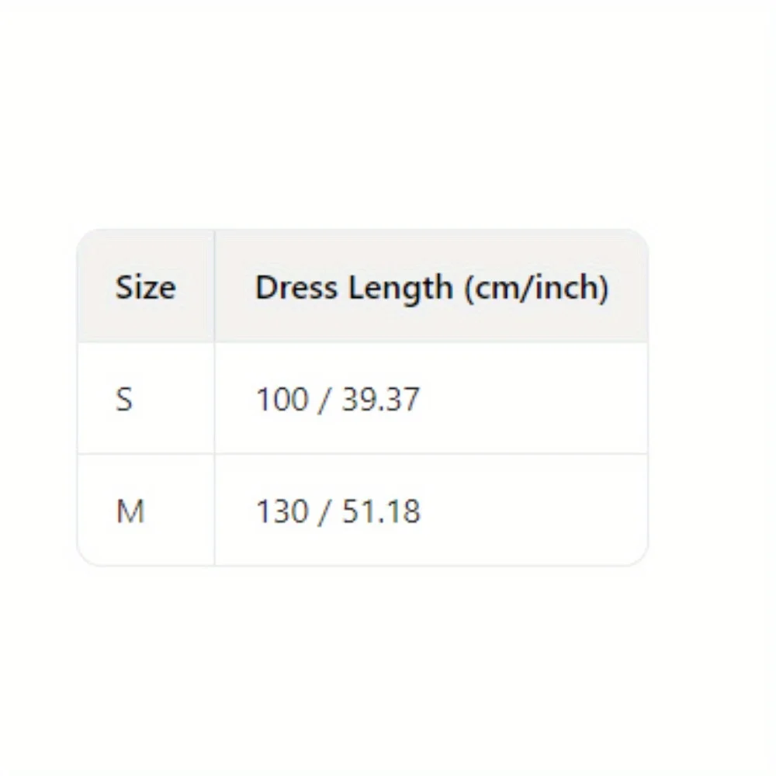Click the slash in the S row
This screenshot has height=776, width=776.
click(x=322, y=400)
